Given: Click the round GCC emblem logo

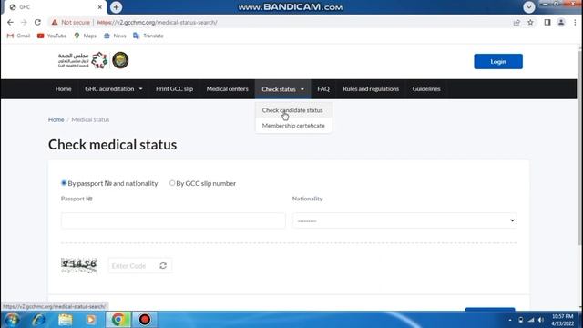Looking at the screenshot, I should pos(120,60).
